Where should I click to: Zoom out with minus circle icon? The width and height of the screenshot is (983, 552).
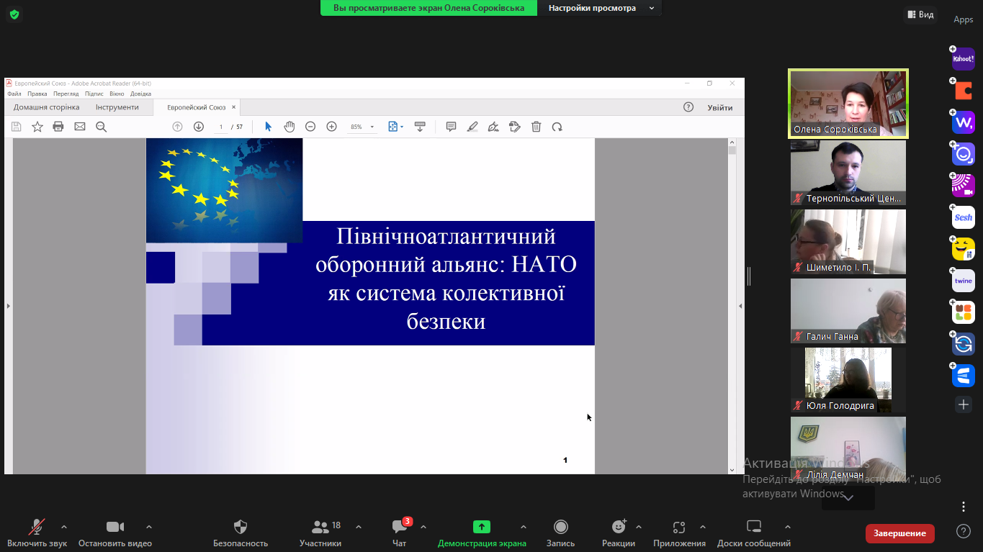(x=310, y=127)
